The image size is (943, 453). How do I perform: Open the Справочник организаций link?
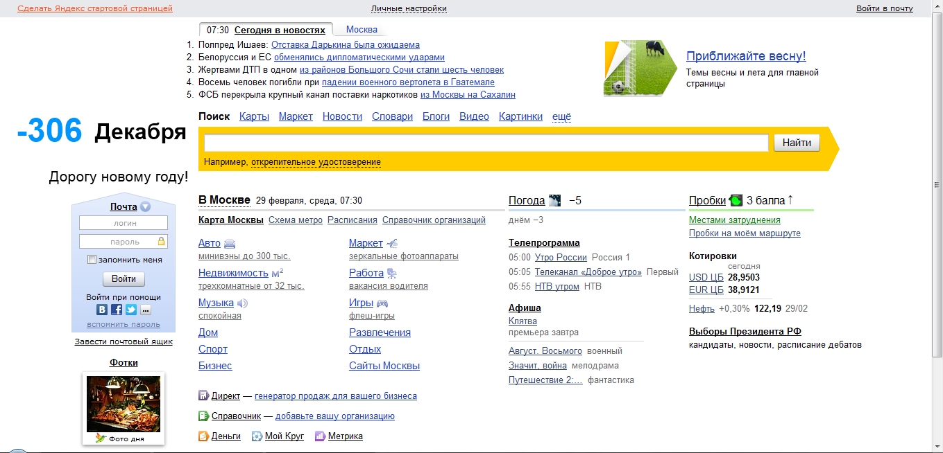434,220
